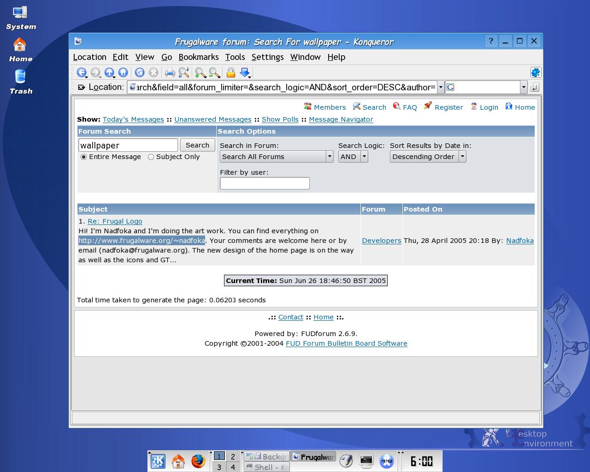Open the Go menu
590x472 pixels.
[166, 57]
